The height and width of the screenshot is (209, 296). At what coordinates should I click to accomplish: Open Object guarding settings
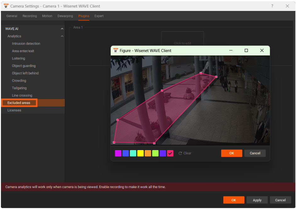(x=24, y=66)
